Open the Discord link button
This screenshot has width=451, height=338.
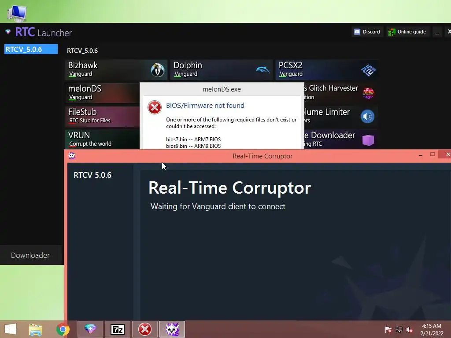367,32
